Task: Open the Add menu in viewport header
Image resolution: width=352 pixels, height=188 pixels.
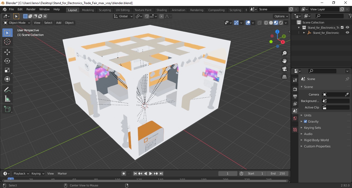Action: (59, 23)
